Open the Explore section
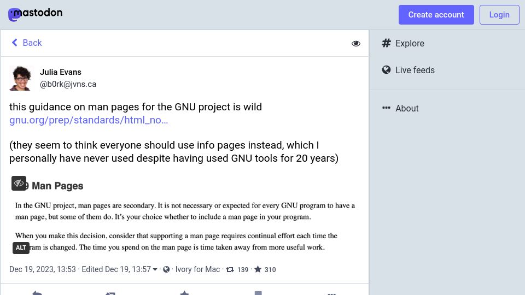 (x=403, y=44)
